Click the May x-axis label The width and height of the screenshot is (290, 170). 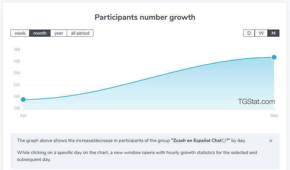[x=274, y=116]
